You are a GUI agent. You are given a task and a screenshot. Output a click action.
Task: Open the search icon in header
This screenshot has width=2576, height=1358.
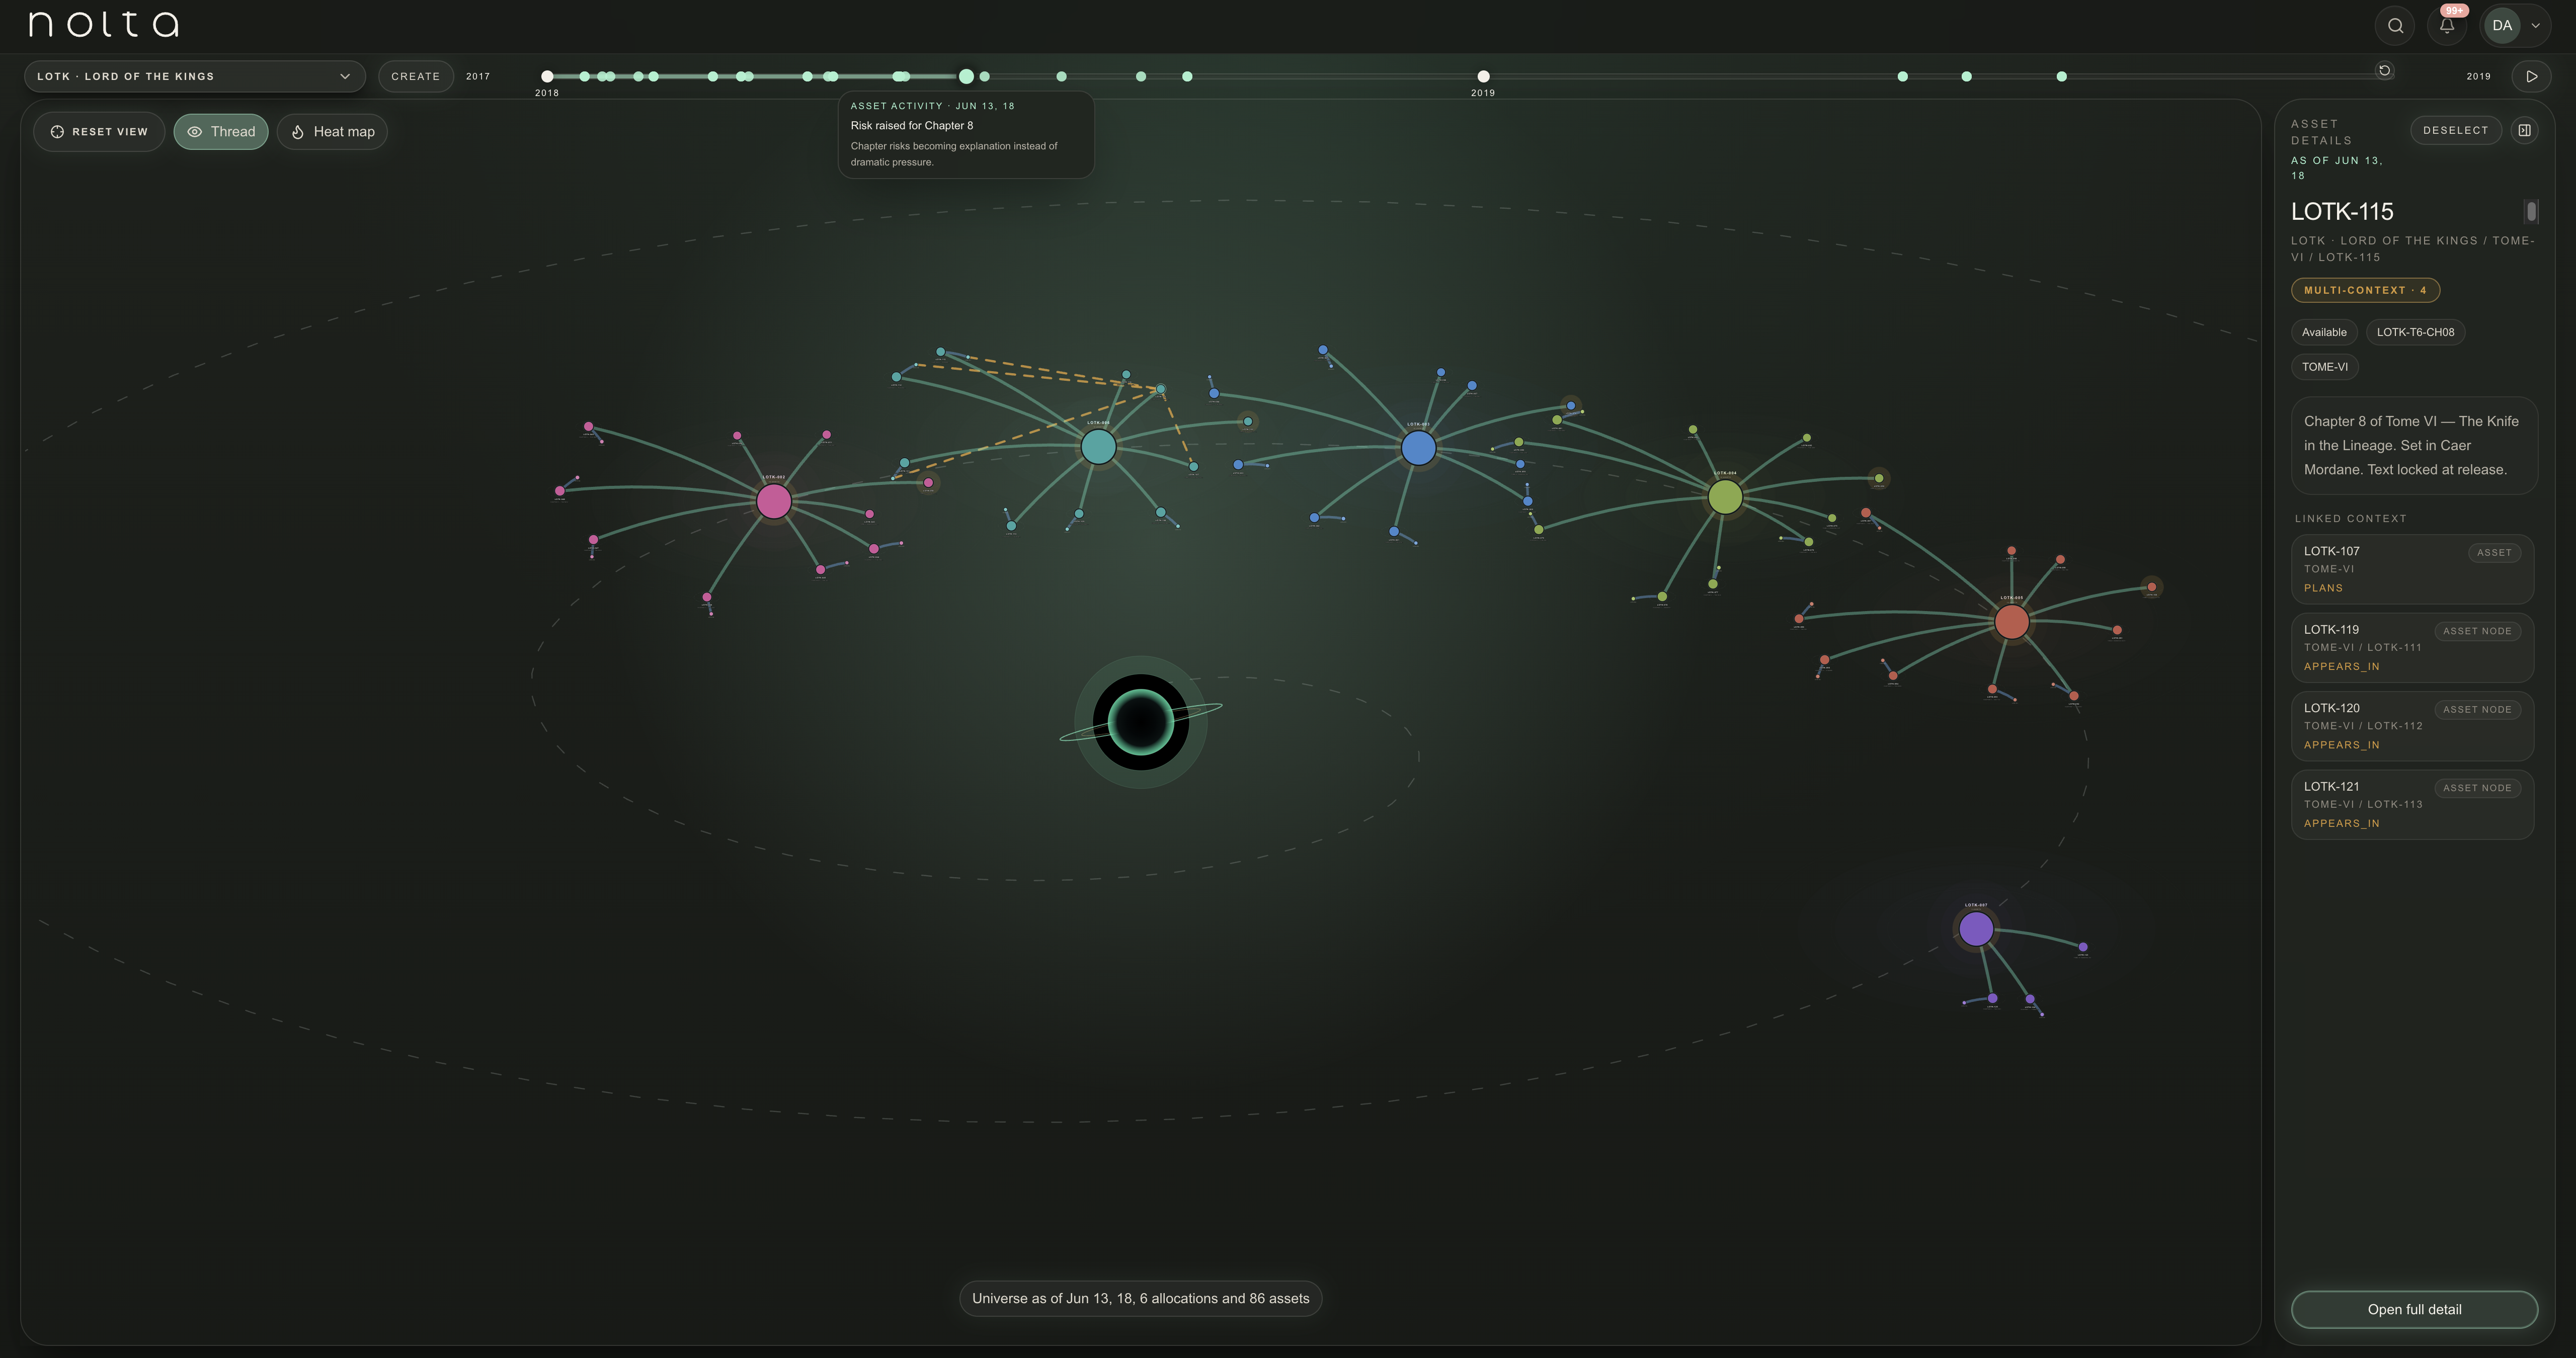pos(2395,26)
